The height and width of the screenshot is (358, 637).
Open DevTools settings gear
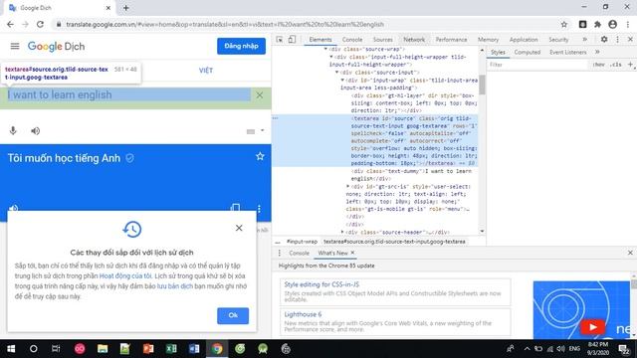[x=604, y=40]
